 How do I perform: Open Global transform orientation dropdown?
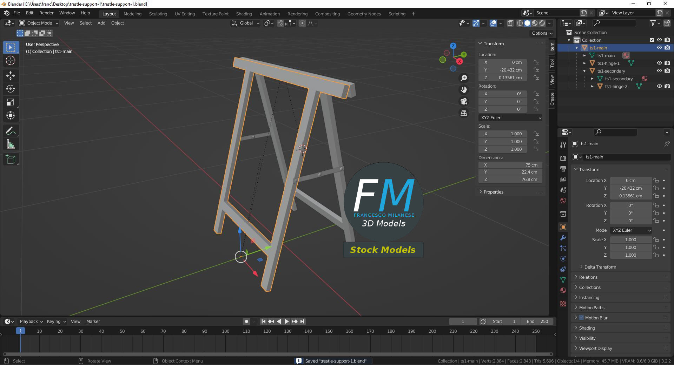[x=245, y=23]
